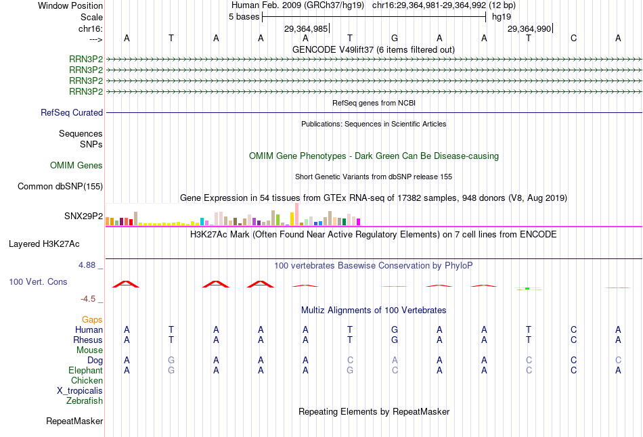Viewport: 643px width, 437px height.
Task: Click the G base in the Rhesus alignment row
Action: 395,340
